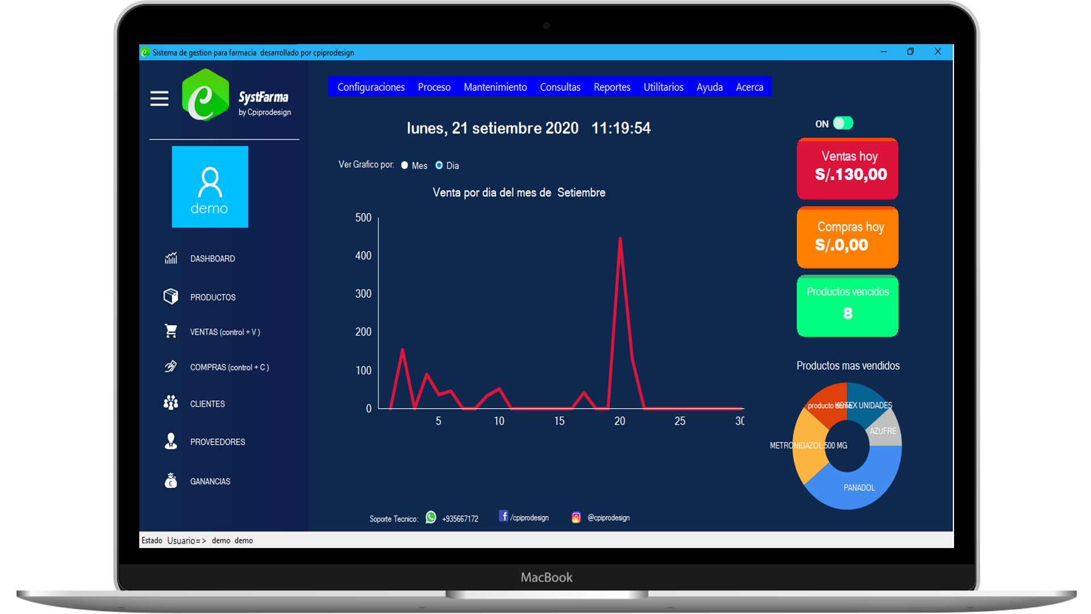Click the Clientes people icon

click(171, 403)
